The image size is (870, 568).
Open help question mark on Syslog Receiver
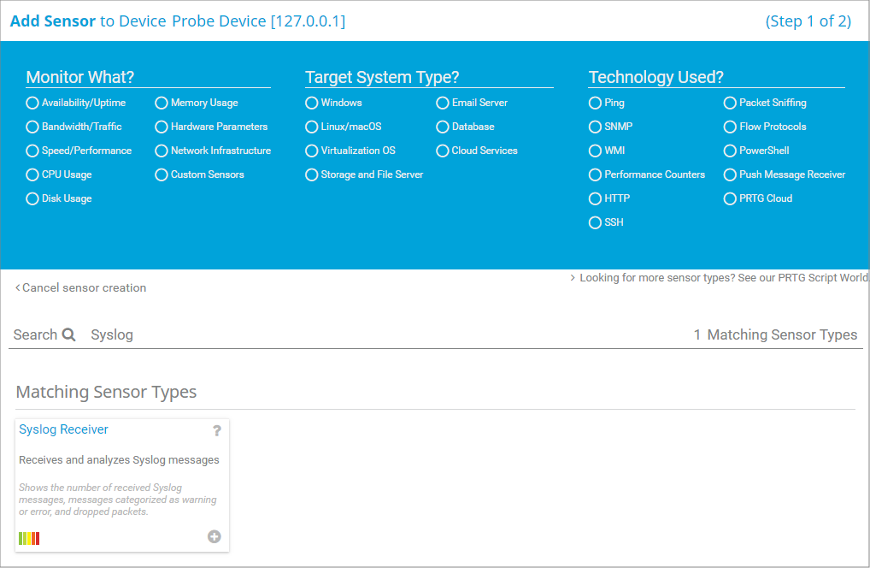217,430
